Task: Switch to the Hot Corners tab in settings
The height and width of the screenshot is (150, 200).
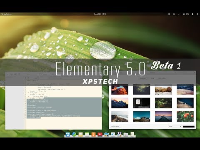Action: (x=162, y=79)
